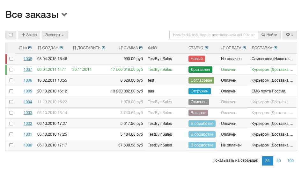Open filter dropdown beside СОЗДАН header
Viewport: 302px width, 176px height.
[61, 48]
